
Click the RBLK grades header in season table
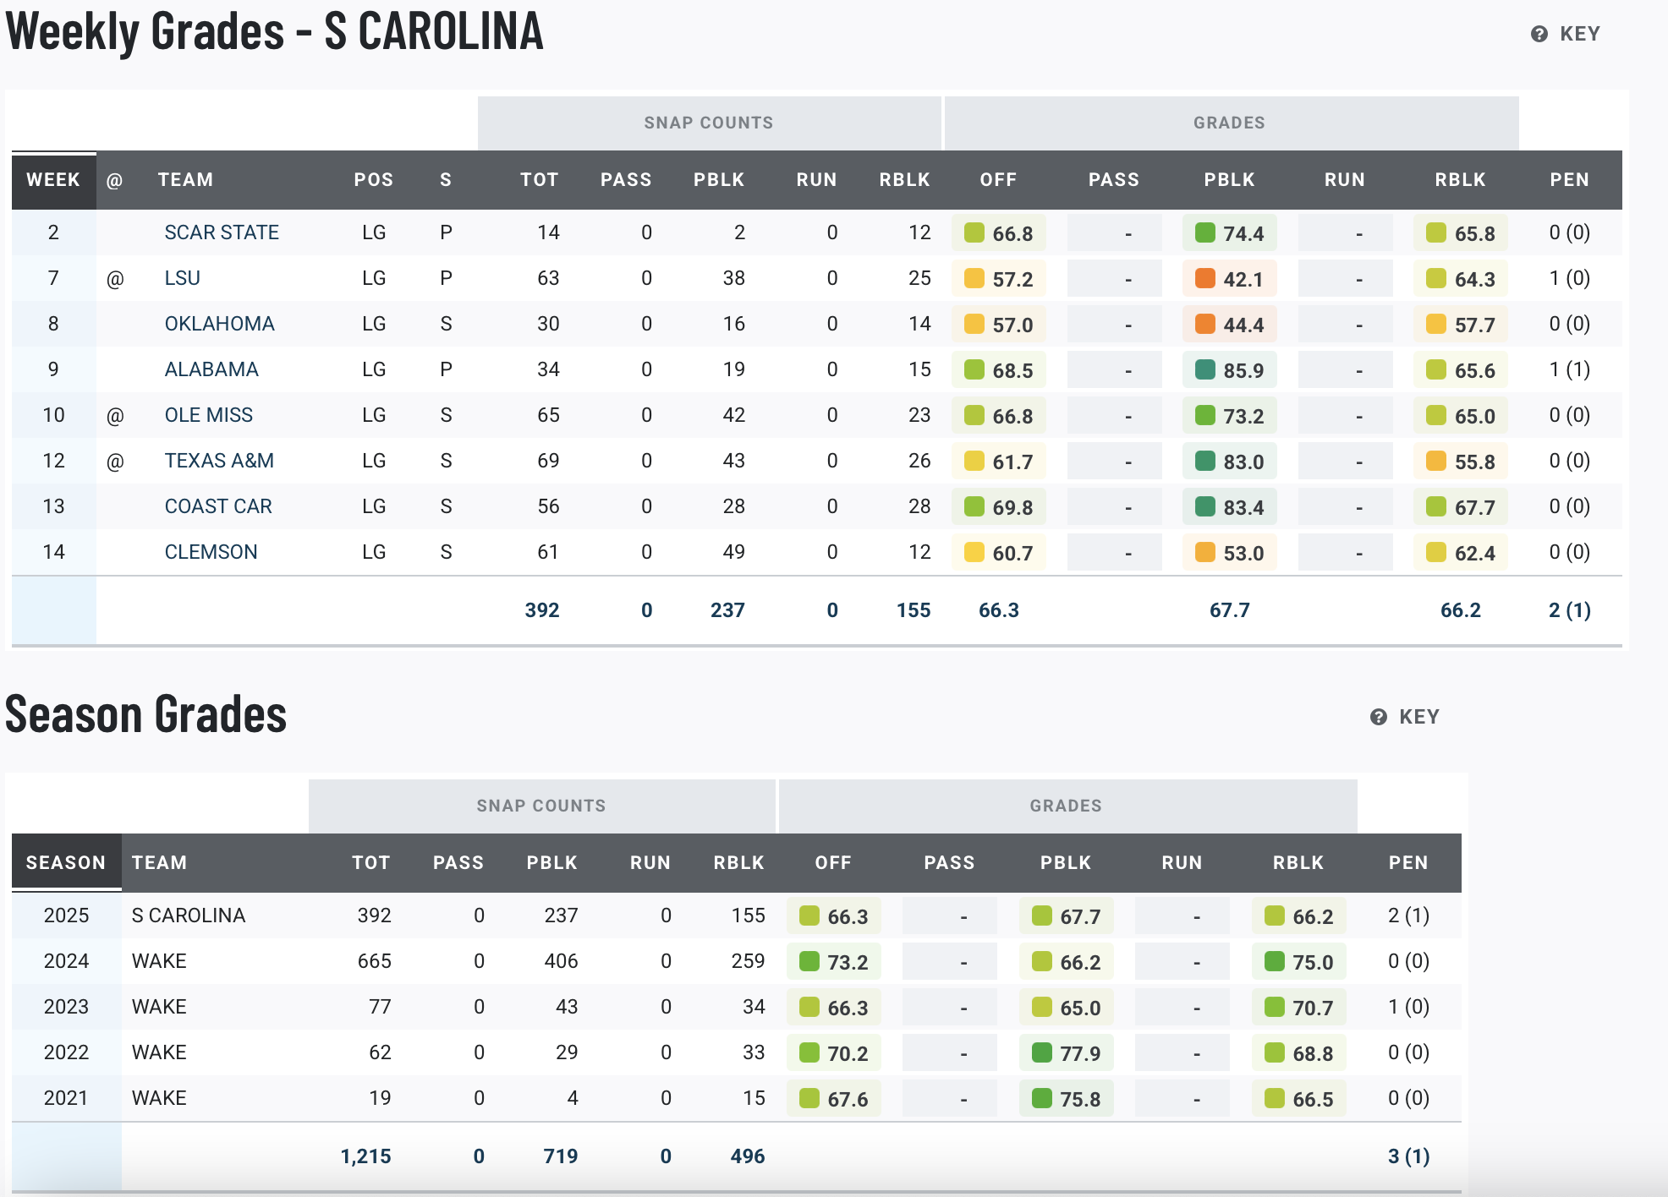point(1298,863)
